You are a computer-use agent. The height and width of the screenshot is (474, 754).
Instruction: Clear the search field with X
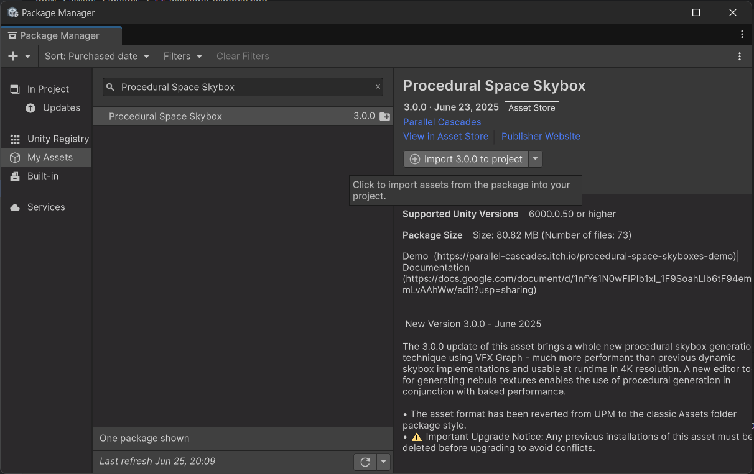[378, 87]
